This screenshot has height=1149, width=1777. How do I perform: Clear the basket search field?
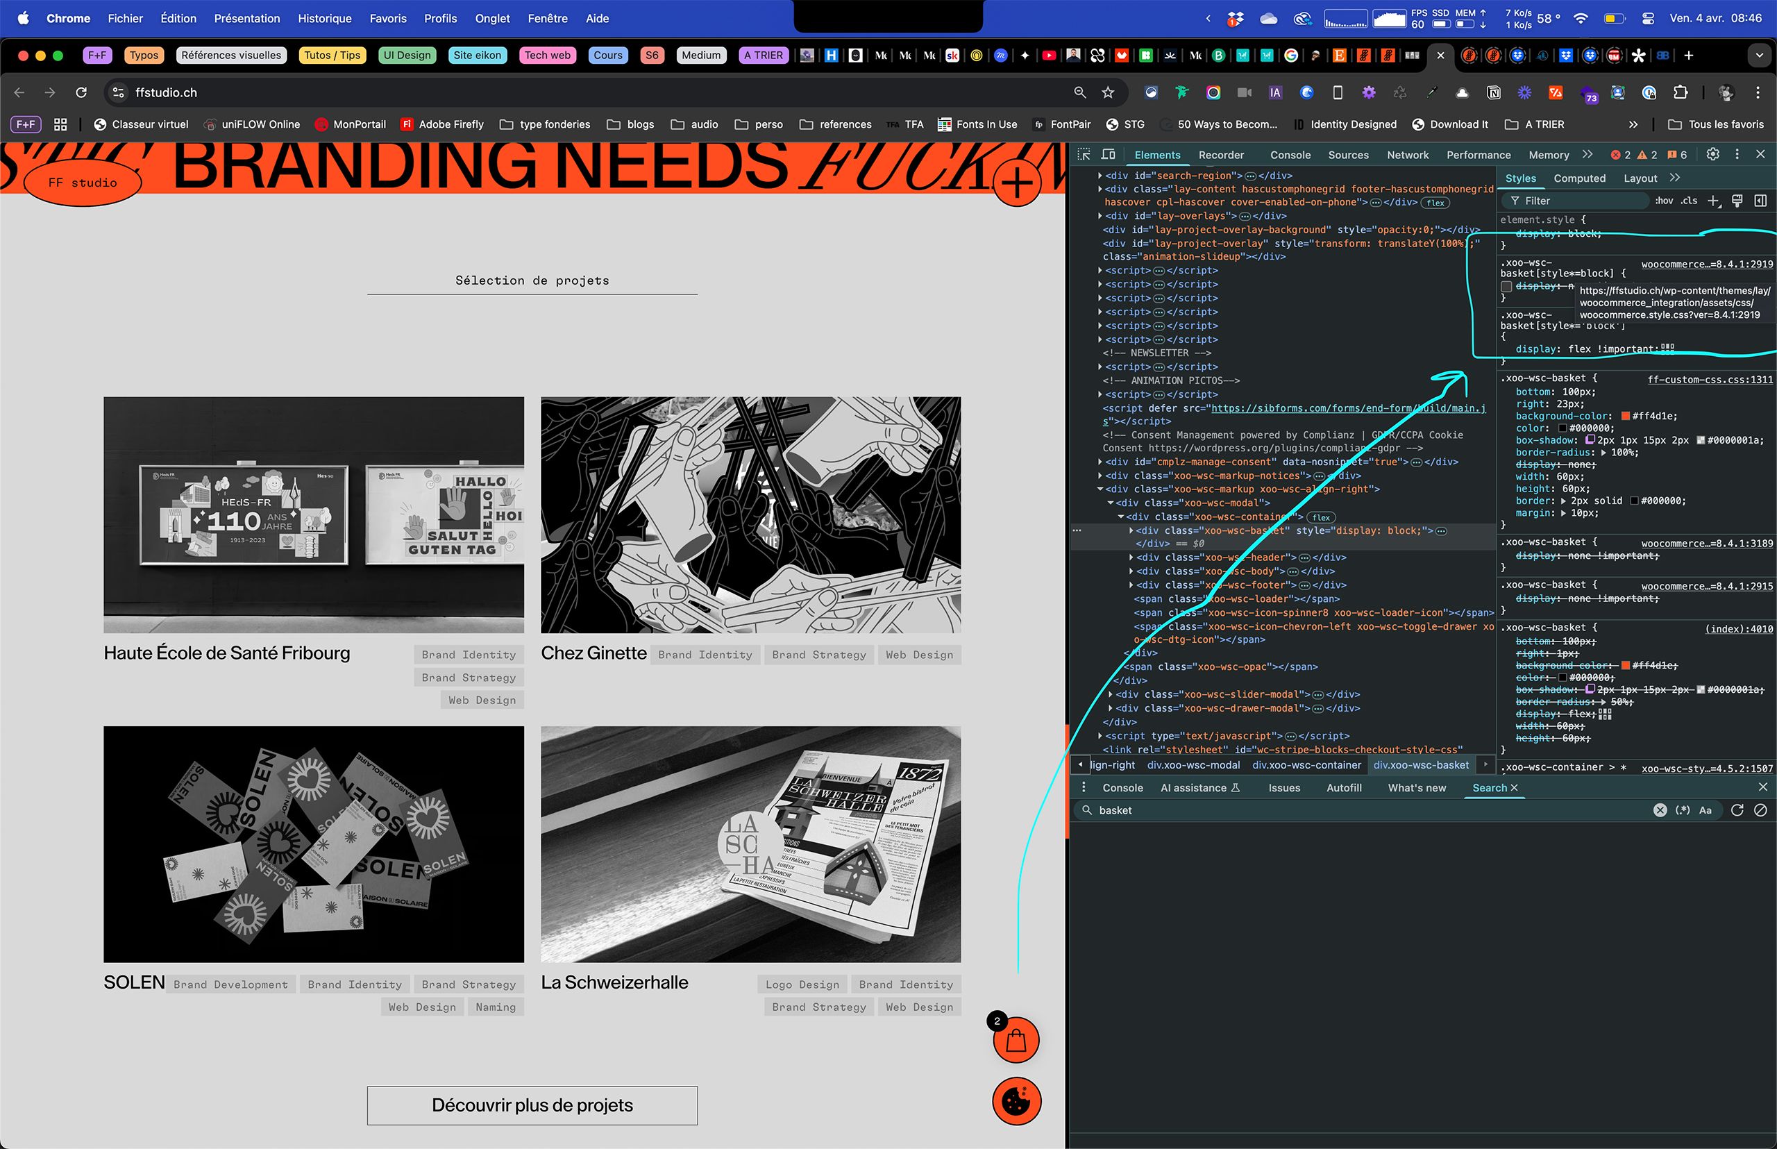[x=1660, y=810]
